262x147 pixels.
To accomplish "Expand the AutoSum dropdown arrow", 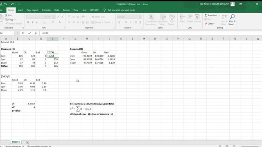I will (x=219, y=16).
